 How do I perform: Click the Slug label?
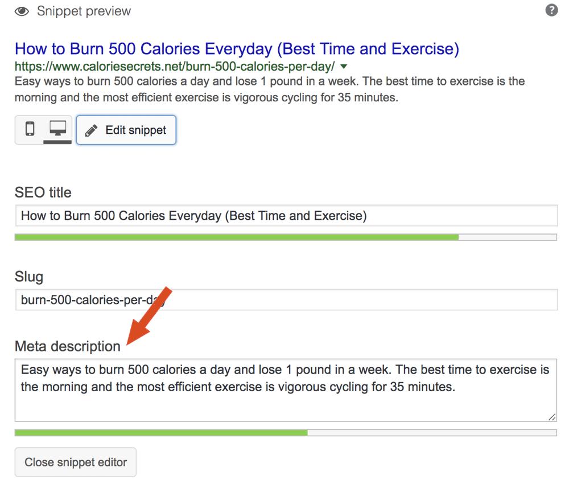point(29,277)
